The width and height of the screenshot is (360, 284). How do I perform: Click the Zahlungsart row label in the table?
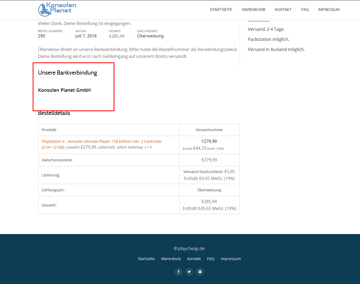[x=53, y=190]
